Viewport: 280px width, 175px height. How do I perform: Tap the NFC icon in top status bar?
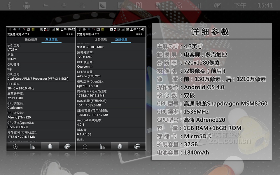pyautogui.click(x=139, y=5)
